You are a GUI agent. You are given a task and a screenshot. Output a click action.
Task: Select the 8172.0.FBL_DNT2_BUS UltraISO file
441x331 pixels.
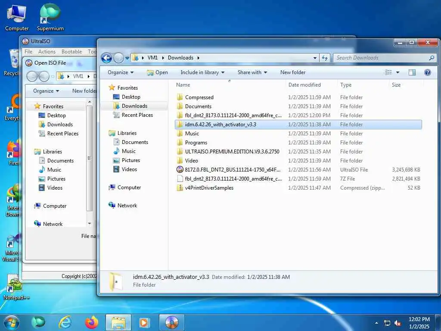point(298,170)
